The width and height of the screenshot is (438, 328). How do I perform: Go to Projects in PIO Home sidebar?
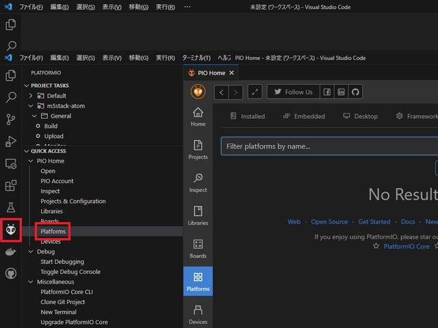(198, 150)
